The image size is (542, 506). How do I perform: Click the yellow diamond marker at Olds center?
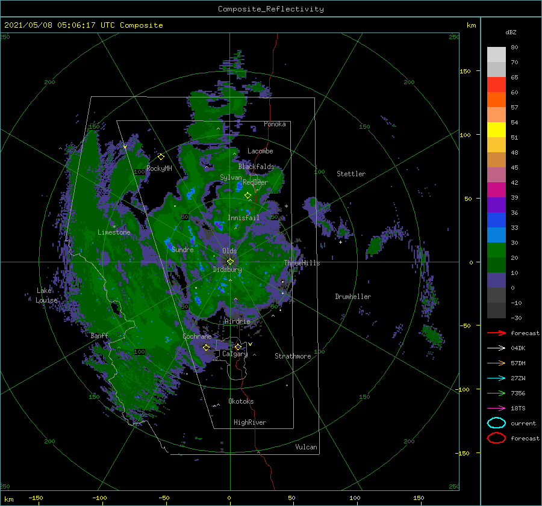point(230,262)
